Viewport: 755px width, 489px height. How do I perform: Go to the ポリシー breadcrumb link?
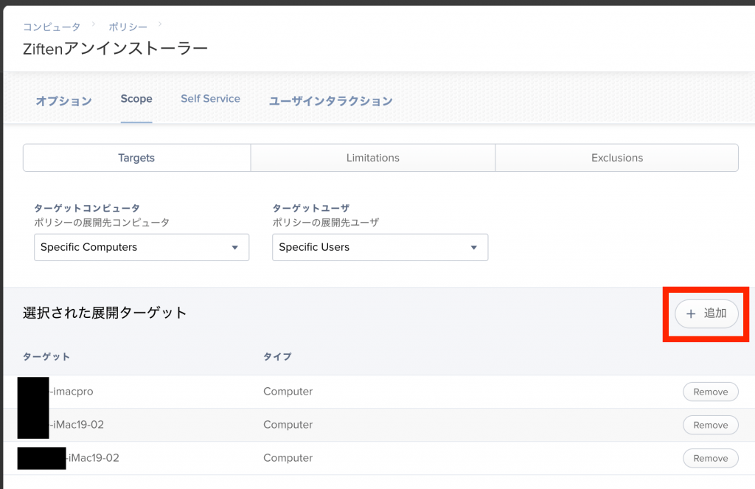point(128,27)
